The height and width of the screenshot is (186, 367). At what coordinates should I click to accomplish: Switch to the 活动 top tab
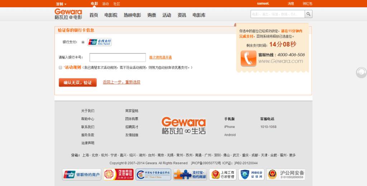point(105,4)
